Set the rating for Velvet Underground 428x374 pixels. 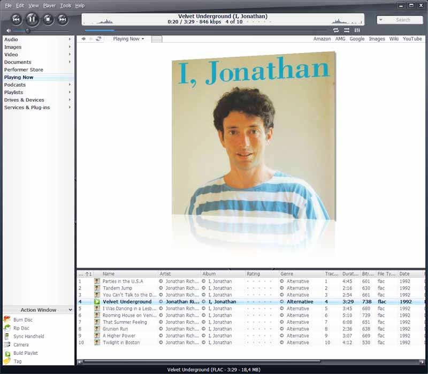[x=259, y=302]
